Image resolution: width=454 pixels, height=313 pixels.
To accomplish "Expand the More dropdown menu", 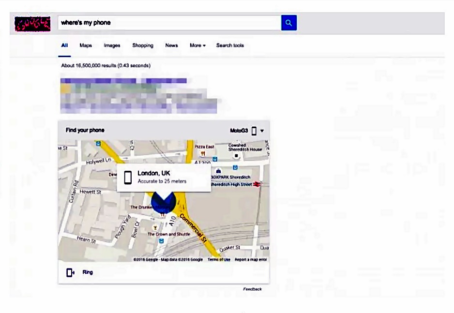I will point(197,45).
